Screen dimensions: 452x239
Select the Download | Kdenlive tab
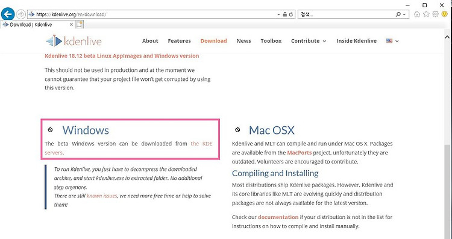tap(37, 25)
